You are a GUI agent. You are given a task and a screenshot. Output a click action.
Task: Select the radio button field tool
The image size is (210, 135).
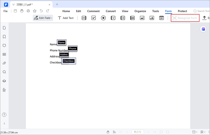[103, 18]
